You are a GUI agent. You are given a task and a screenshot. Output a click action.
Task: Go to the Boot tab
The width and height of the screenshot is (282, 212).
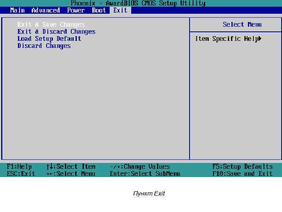[99, 10]
